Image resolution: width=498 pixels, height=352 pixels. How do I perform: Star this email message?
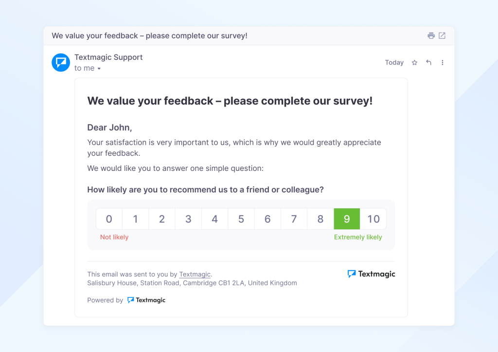(x=414, y=62)
